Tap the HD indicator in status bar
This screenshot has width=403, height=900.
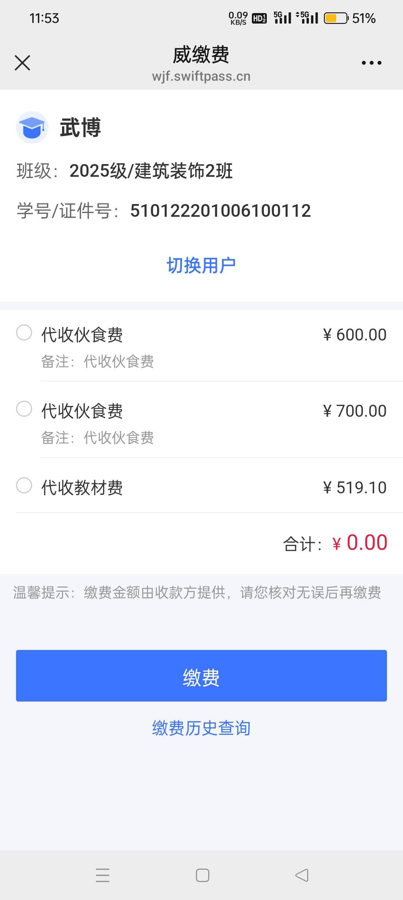259,18
